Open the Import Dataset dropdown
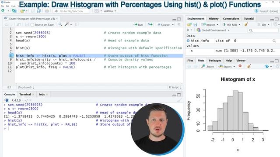Viewport: 280px width, 157px height. click(x=210, y=24)
